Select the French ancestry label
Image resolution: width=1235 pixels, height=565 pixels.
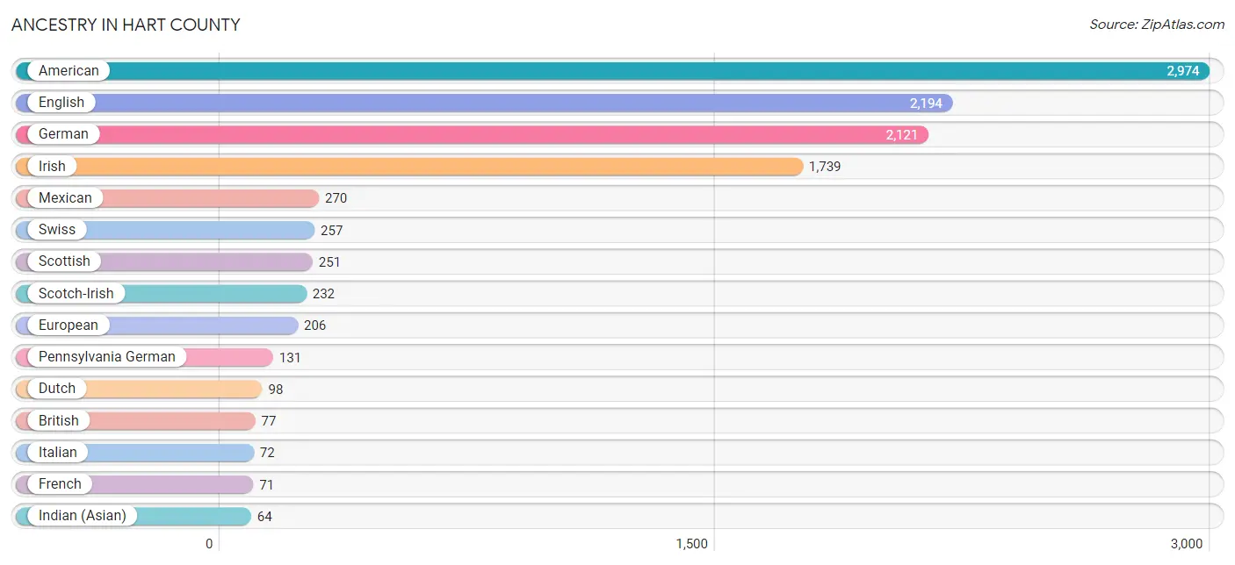tap(60, 484)
